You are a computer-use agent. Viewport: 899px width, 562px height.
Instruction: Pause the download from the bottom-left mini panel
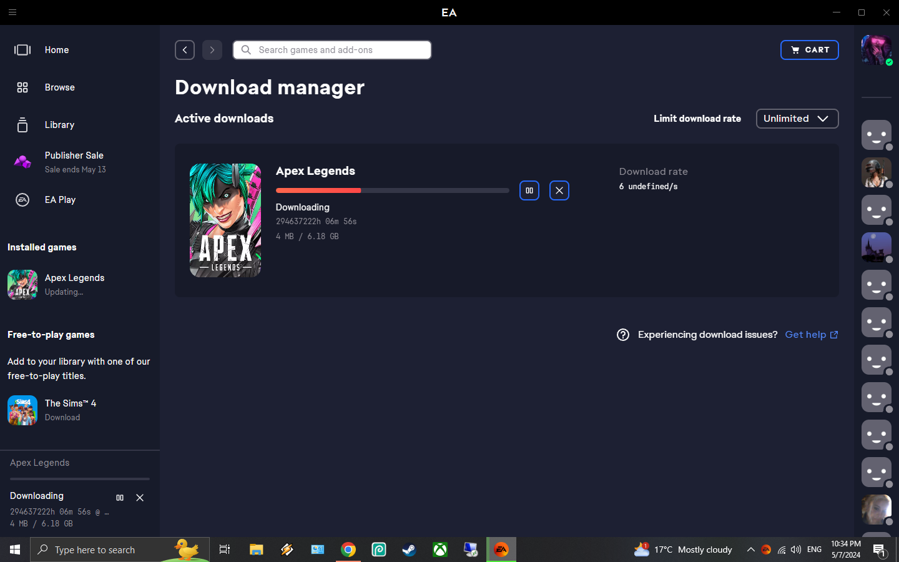(119, 498)
